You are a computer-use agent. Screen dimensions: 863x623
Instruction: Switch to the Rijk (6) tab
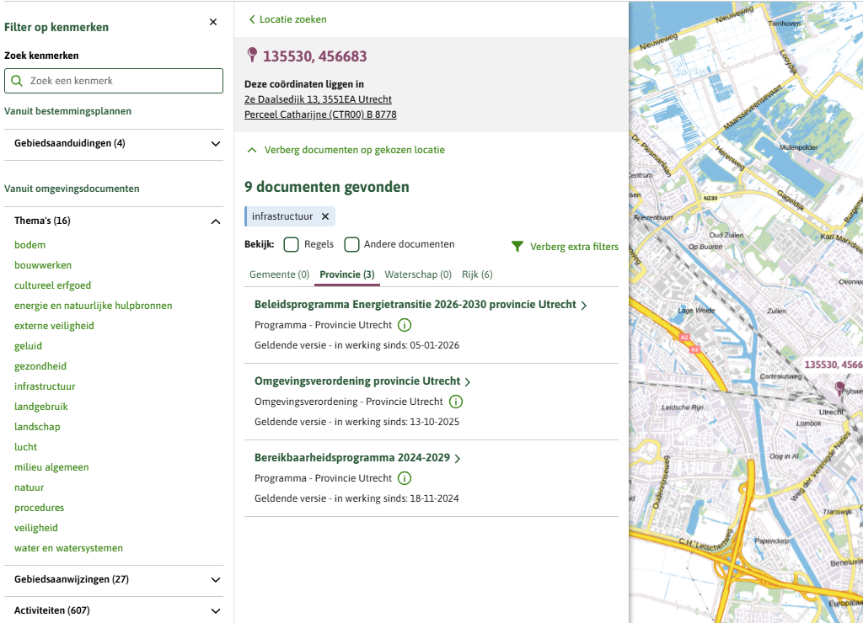[477, 274]
